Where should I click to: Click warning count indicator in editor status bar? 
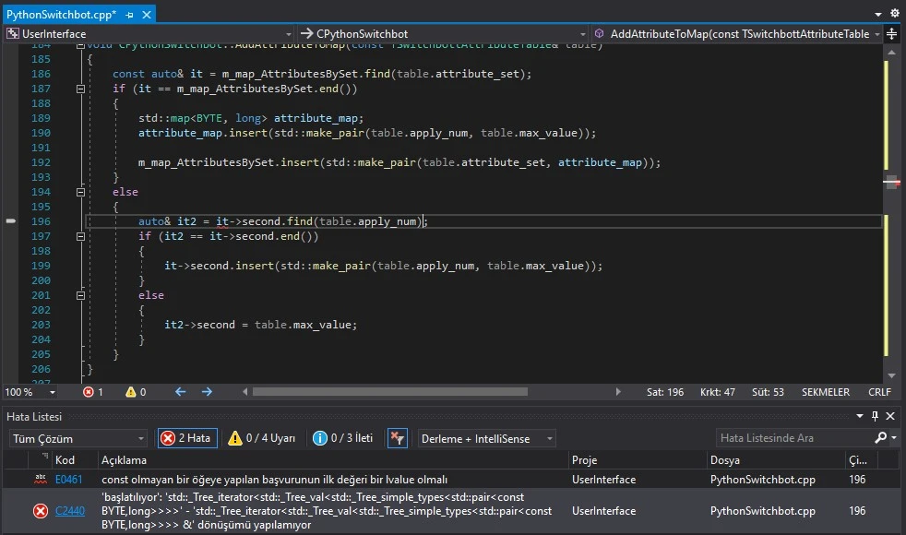[136, 392]
